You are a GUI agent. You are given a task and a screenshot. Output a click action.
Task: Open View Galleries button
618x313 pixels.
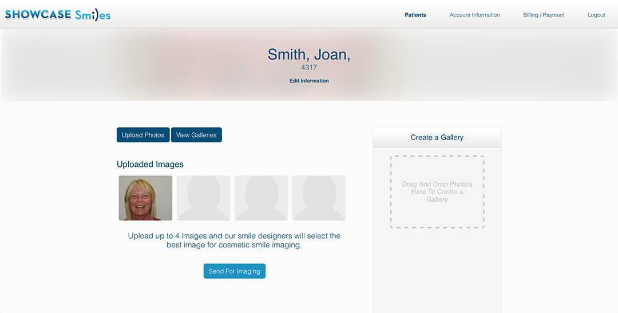pos(196,135)
